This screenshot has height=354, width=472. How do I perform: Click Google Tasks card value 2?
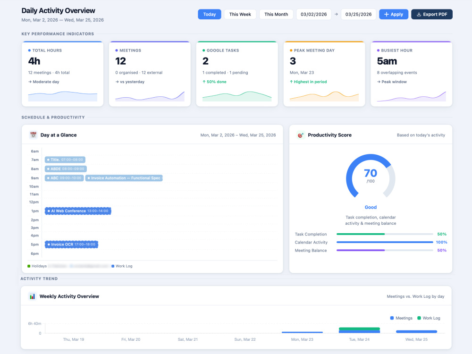click(x=205, y=61)
